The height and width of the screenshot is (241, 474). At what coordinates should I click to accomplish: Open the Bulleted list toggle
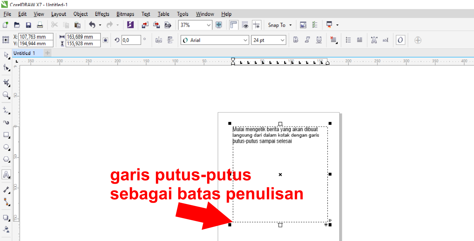(348, 40)
